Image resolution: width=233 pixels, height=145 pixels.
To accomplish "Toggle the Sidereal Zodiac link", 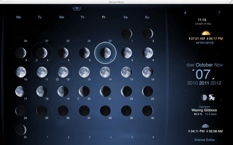I will [205, 140].
